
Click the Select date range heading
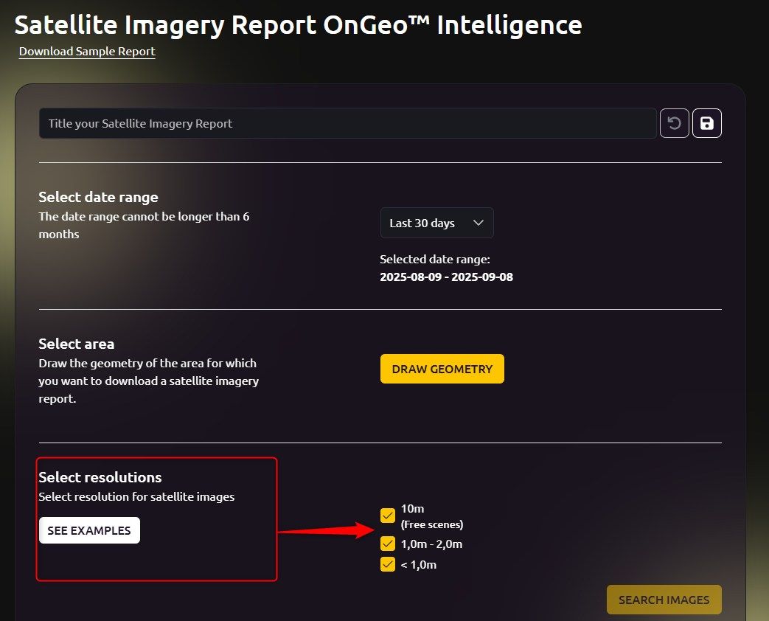98,197
